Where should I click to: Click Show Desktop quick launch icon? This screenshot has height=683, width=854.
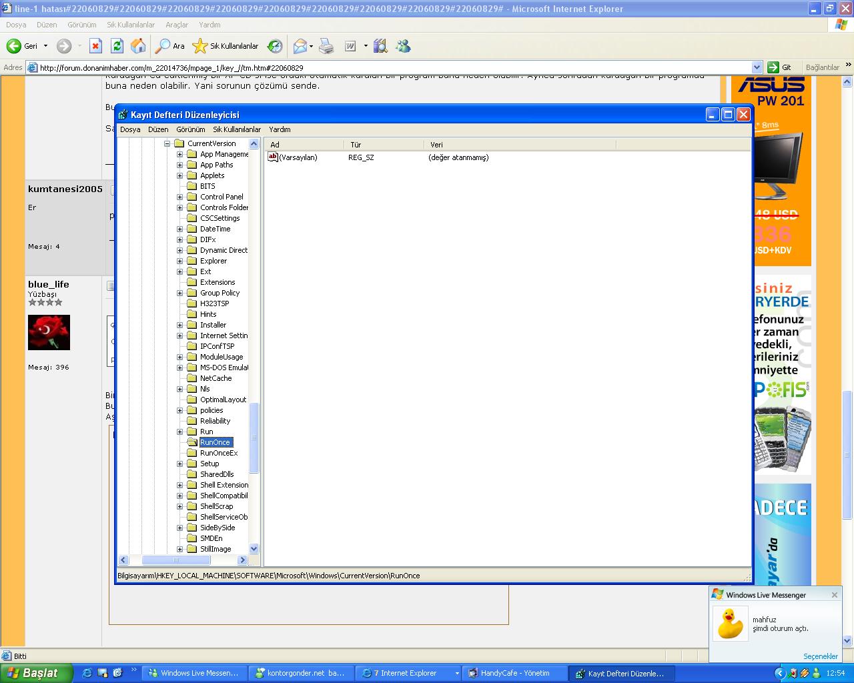point(103,673)
